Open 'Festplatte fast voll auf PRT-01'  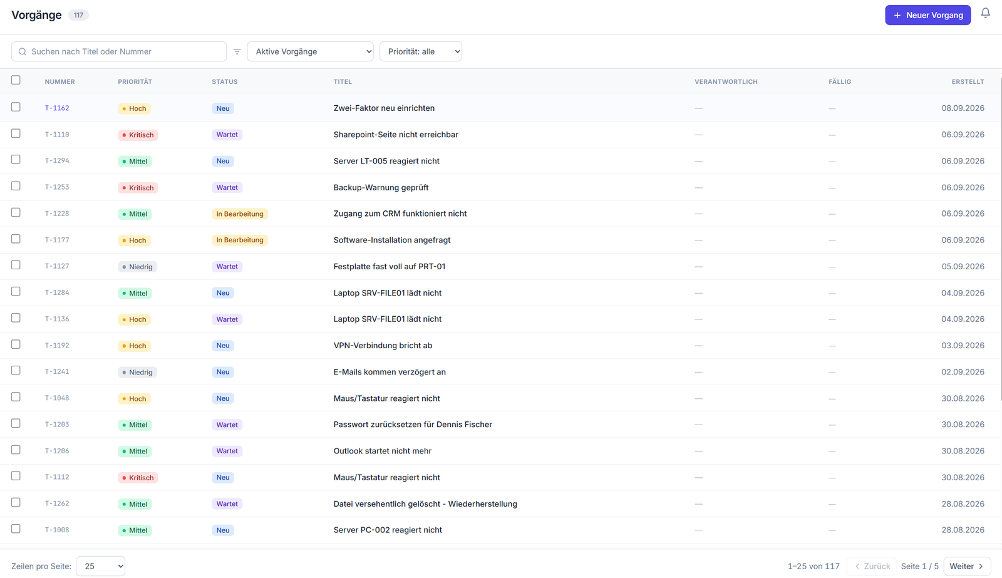tap(390, 267)
